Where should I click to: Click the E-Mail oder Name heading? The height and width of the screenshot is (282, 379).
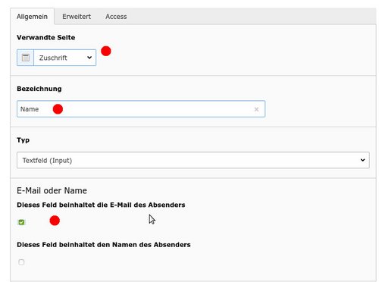(x=52, y=190)
